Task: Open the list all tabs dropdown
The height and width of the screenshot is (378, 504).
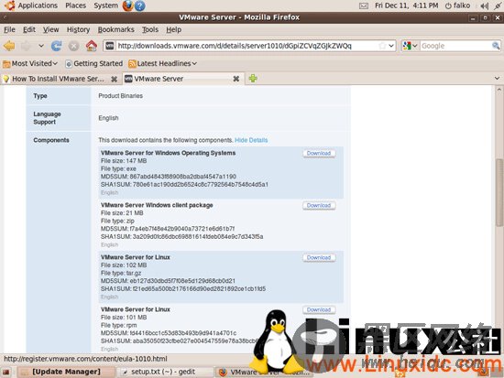Action: click(x=497, y=79)
